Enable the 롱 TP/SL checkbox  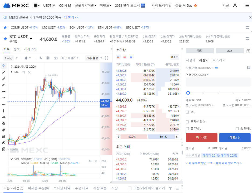coord(187,129)
